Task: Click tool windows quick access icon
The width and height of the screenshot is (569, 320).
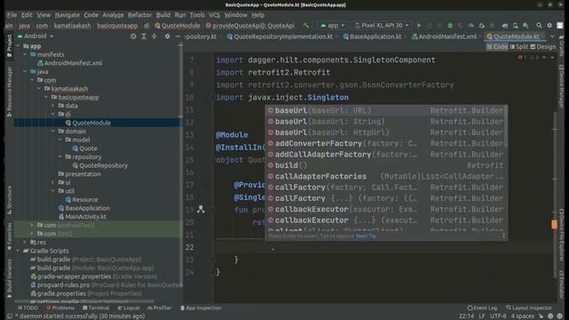Action: click(10, 316)
